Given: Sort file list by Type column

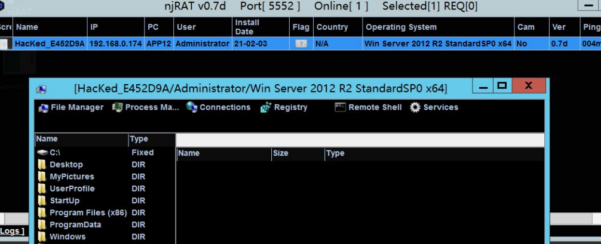Looking at the screenshot, I should tap(434, 153).
